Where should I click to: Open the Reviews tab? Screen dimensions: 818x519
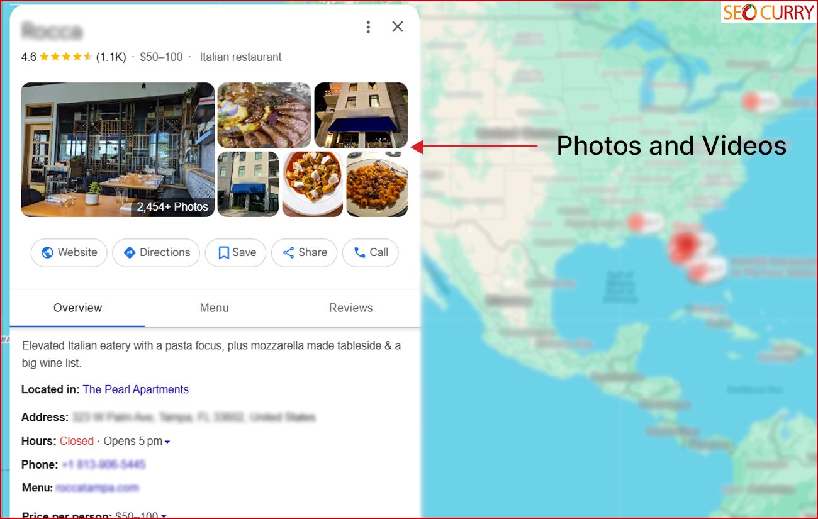pos(350,308)
